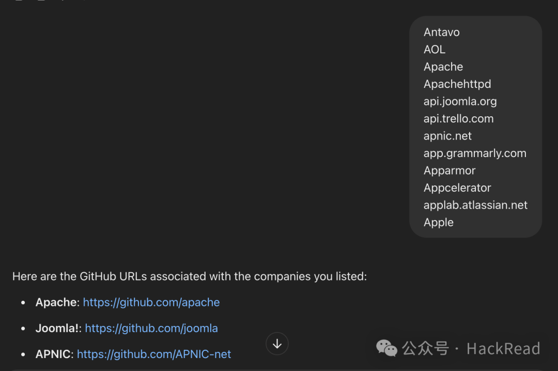
Task: Click "api.trello.com" in the user message
Action: point(458,119)
